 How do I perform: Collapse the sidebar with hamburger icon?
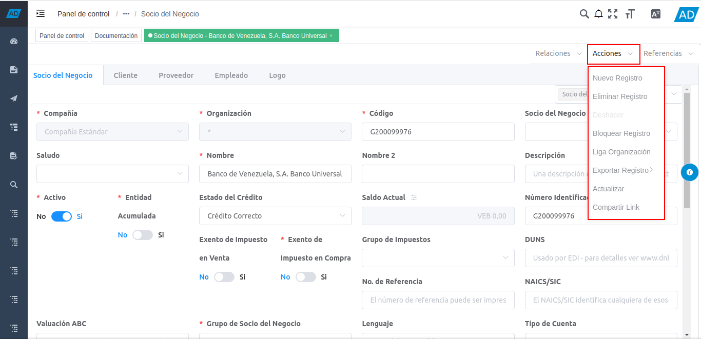pyautogui.click(x=41, y=14)
